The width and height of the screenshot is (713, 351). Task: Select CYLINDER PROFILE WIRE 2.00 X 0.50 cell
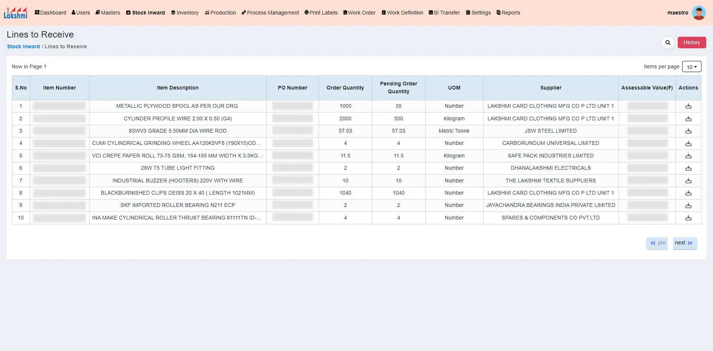click(x=178, y=119)
